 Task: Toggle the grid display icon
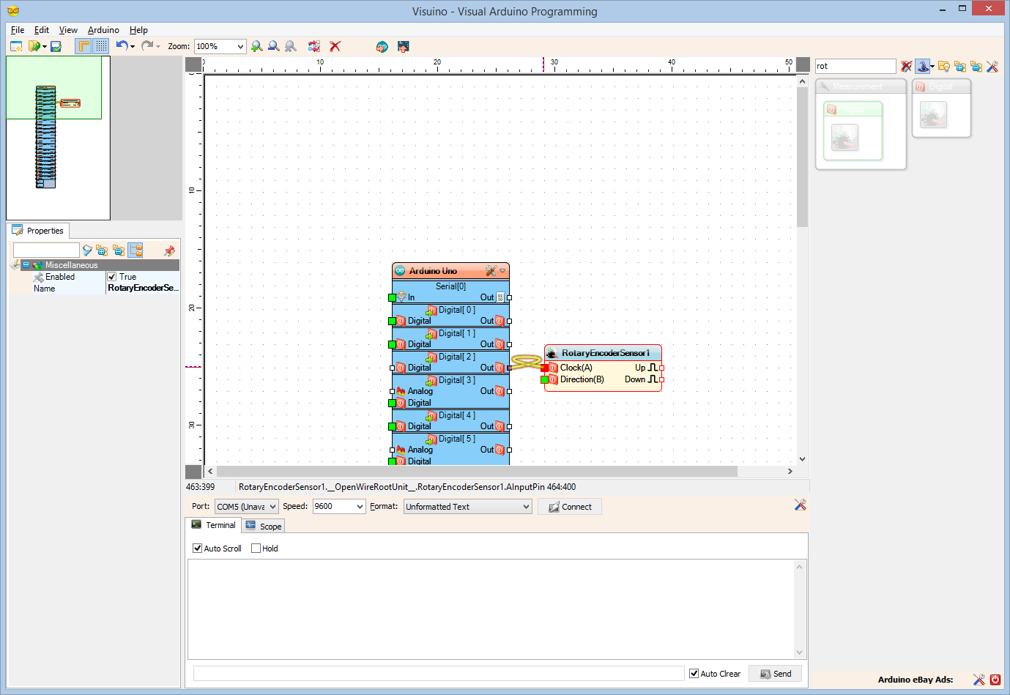tap(100, 46)
